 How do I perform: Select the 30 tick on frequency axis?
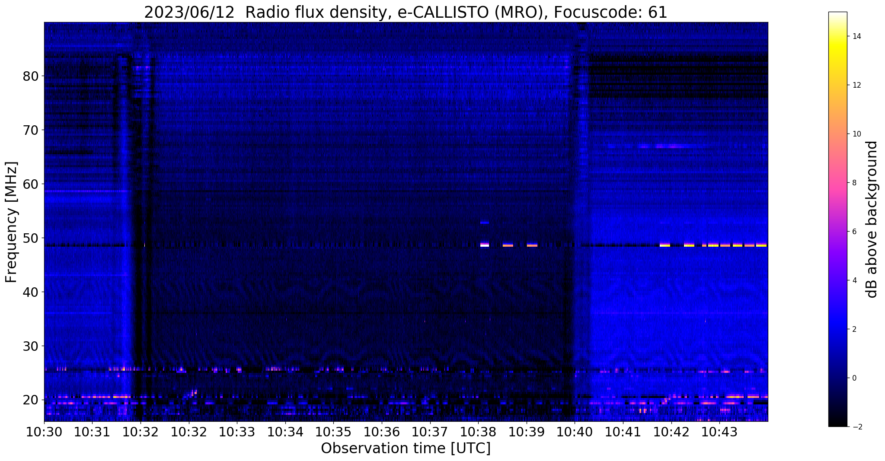(31, 346)
